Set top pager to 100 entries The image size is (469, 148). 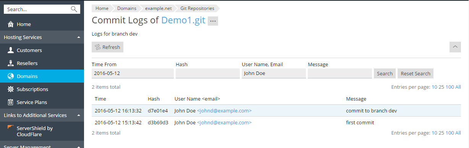click(x=450, y=87)
